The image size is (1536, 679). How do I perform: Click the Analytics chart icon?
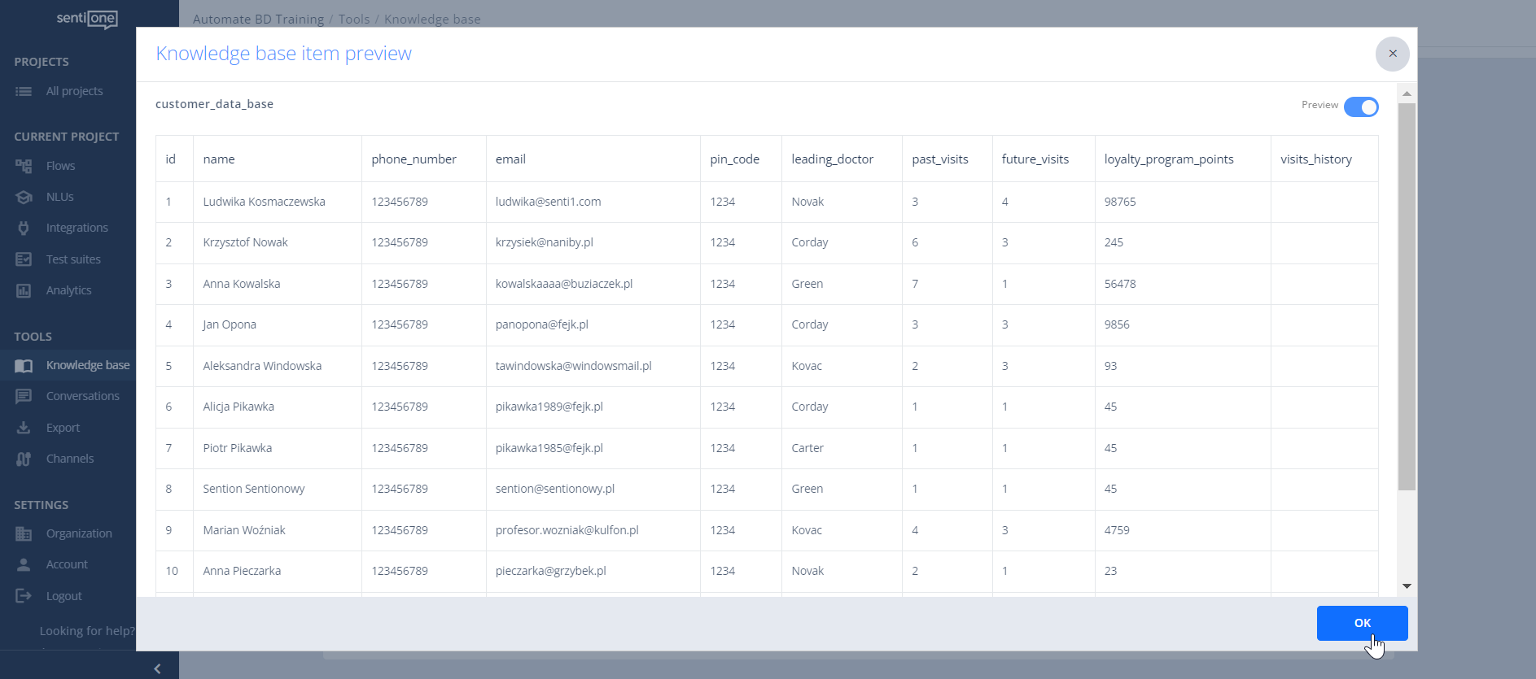coord(24,290)
